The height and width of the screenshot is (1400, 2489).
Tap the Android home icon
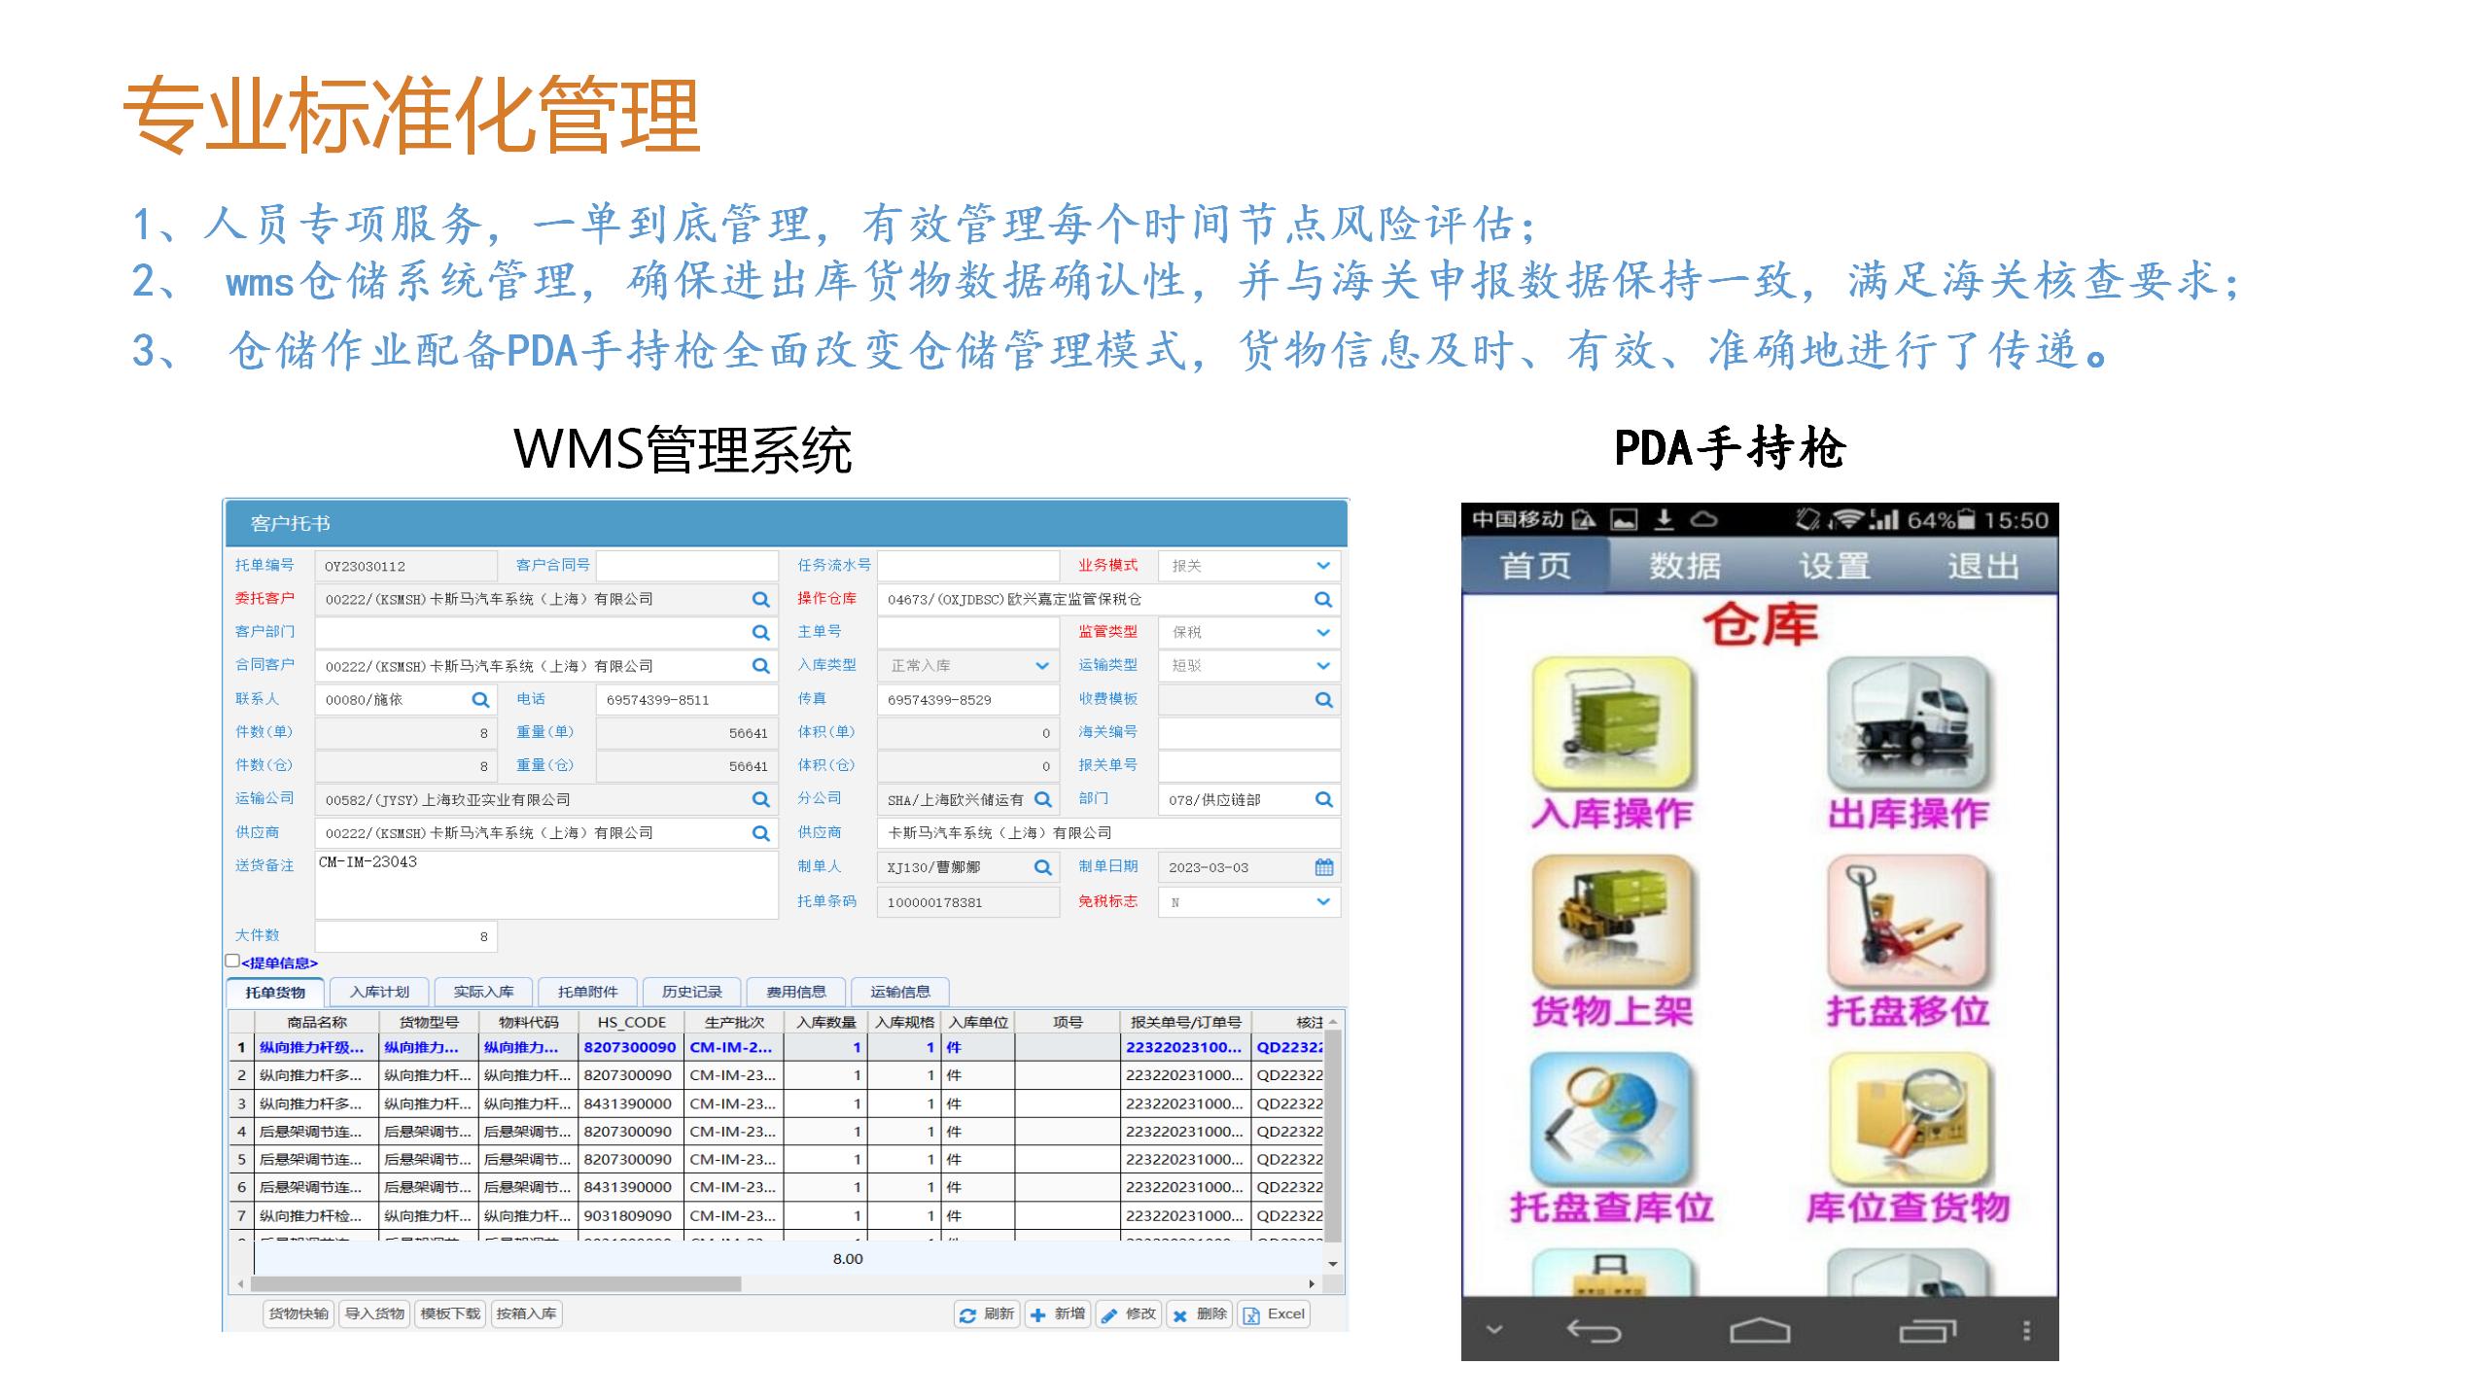1760,1330
